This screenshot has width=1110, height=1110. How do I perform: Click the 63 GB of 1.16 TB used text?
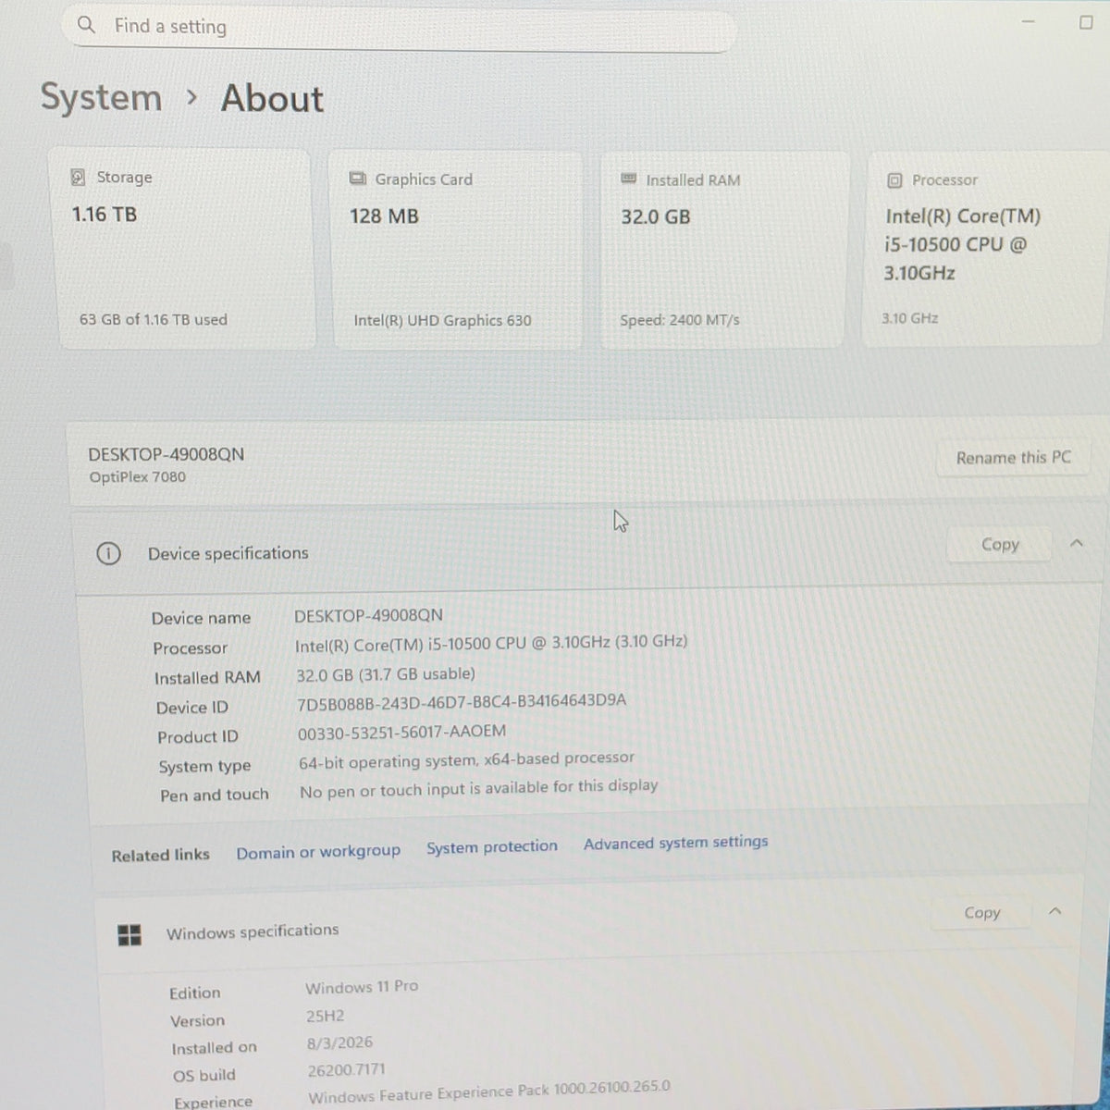click(154, 320)
